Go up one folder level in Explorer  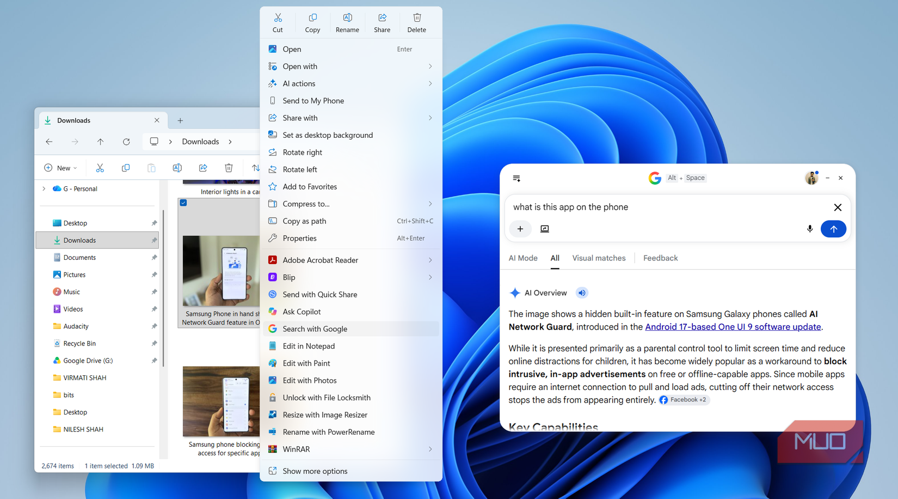[x=101, y=142]
